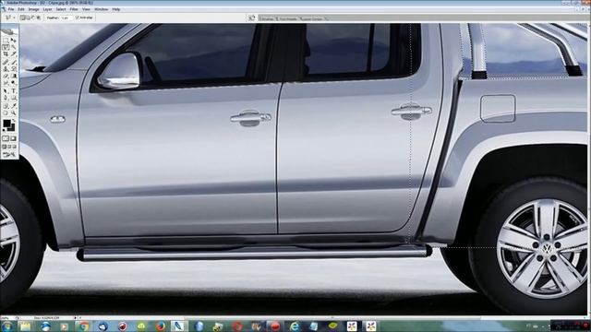Select the Zoom tool
Screen dimensions: 591x332
(14, 113)
